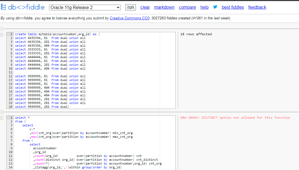Click the min(cnt_org) over partition line
This screenshot has height=170, width=299.
81,133
